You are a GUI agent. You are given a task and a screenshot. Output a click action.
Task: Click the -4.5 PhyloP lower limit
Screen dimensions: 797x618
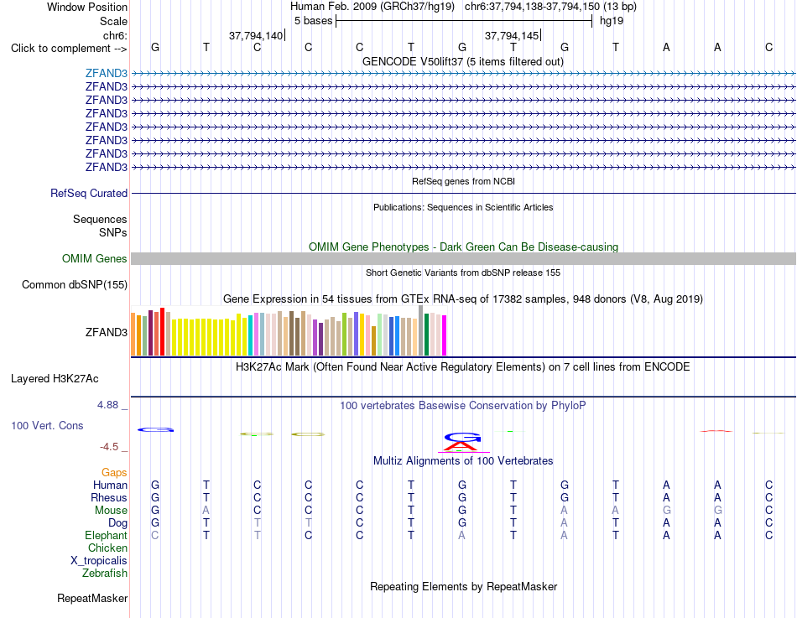[109, 447]
